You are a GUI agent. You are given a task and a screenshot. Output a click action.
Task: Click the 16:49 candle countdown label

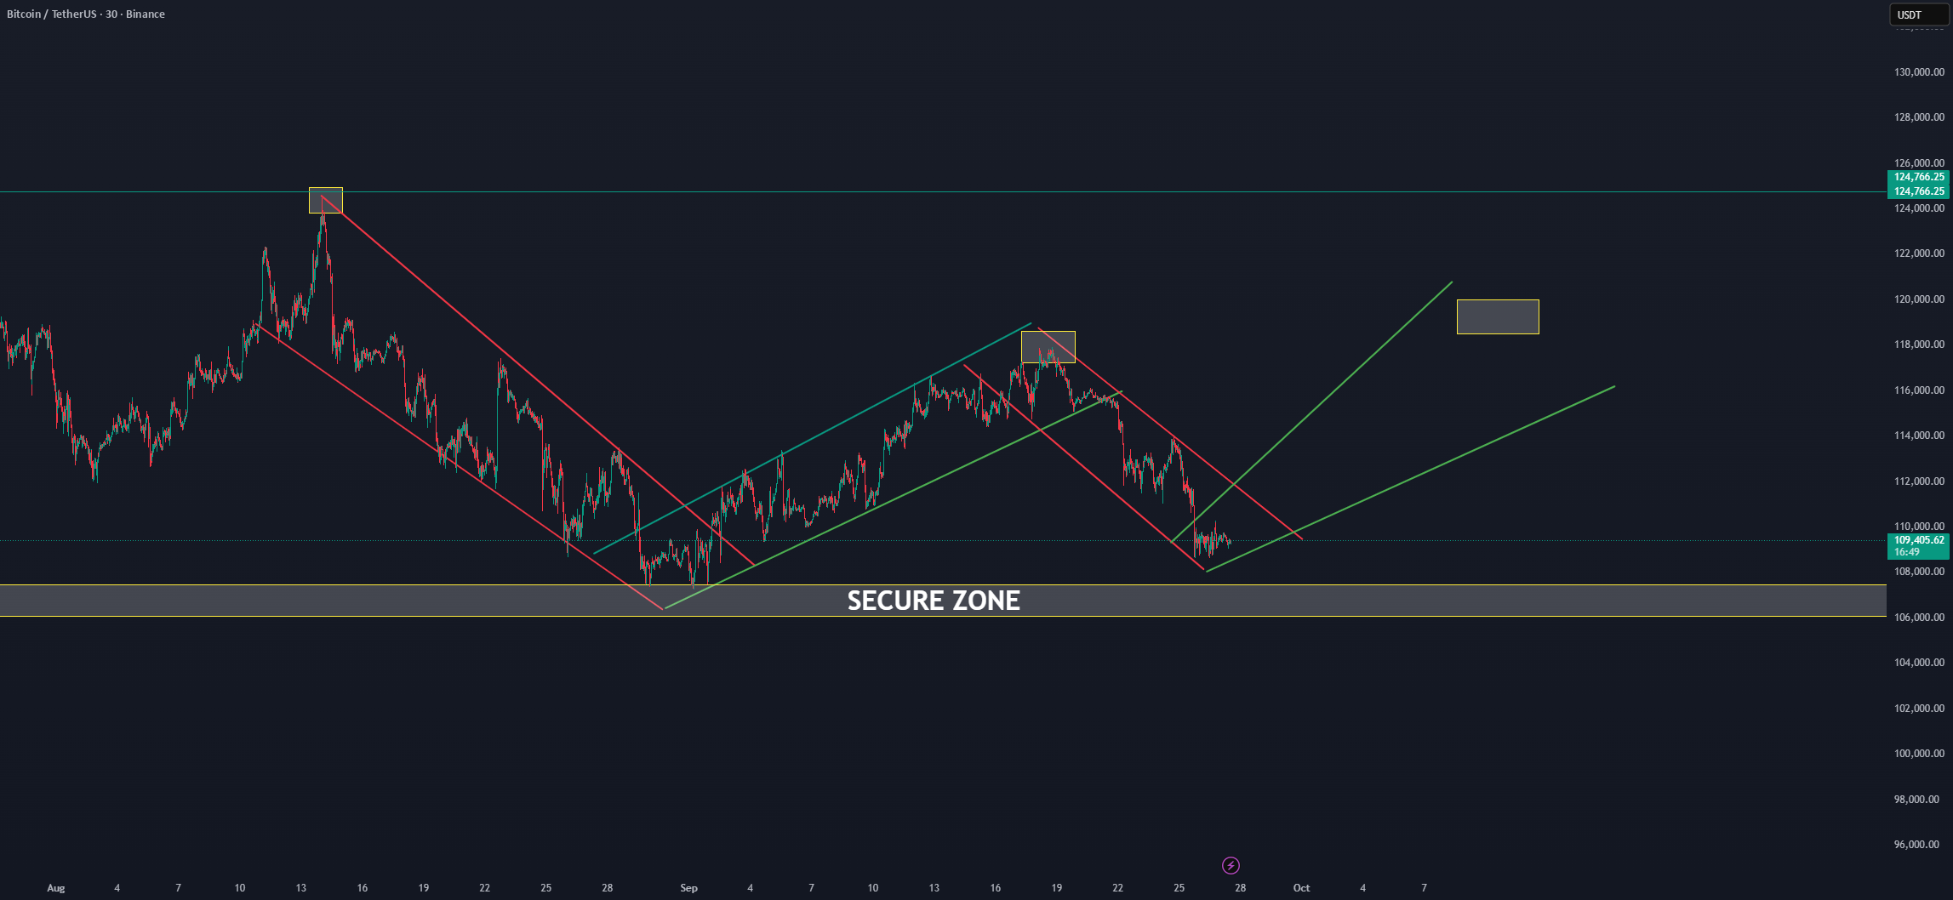(1906, 552)
